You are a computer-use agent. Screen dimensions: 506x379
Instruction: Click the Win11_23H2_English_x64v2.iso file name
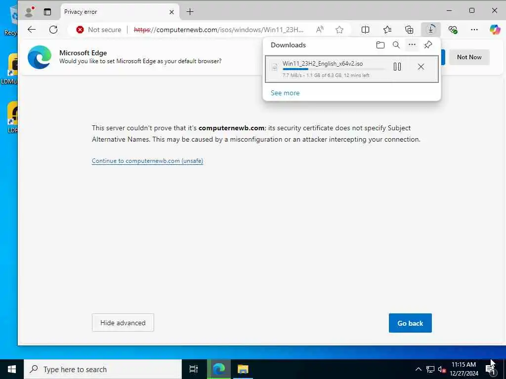(x=323, y=64)
